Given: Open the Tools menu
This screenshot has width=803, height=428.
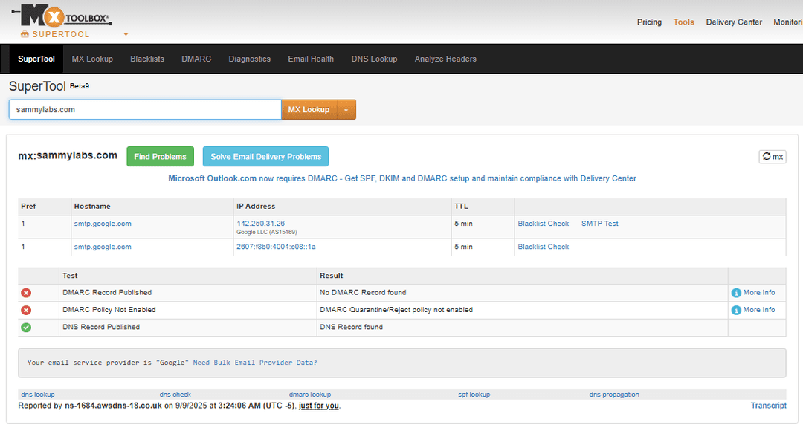Looking at the screenshot, I should 683,22.
